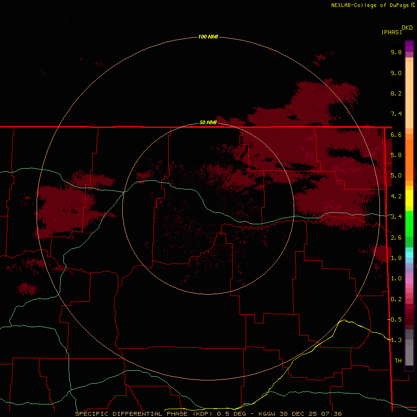
Task: Click the KGGW station identifier in caption
Action: 266,414
